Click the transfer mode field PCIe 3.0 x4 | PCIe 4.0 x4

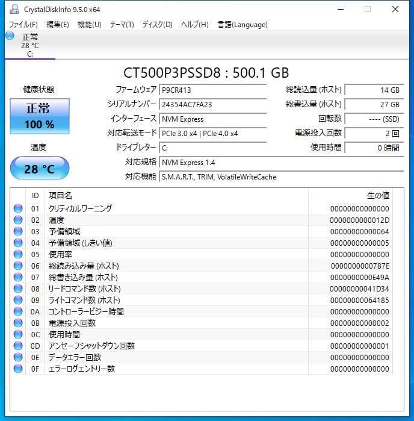point(213,134)
